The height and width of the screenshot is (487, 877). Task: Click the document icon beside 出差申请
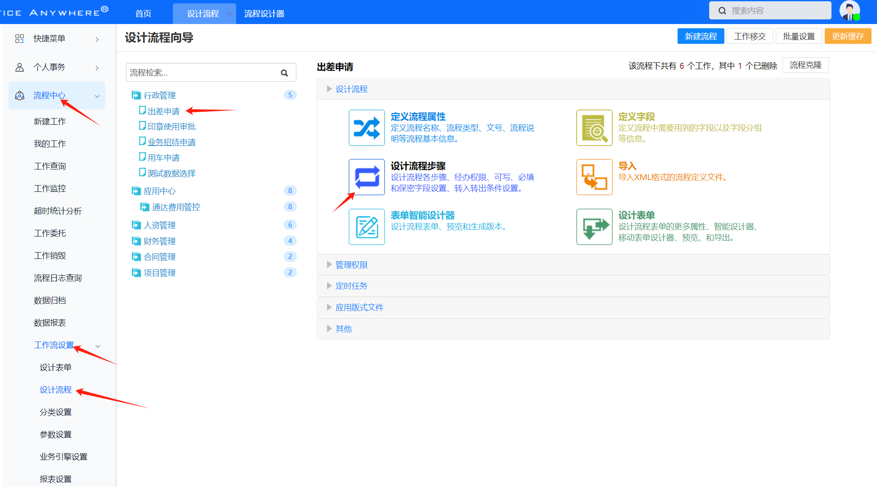click(x=143, y=110)
